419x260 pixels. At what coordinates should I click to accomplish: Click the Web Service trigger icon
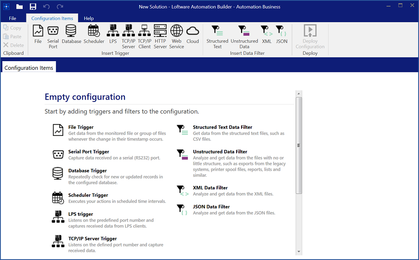click(x=177, y=36)
